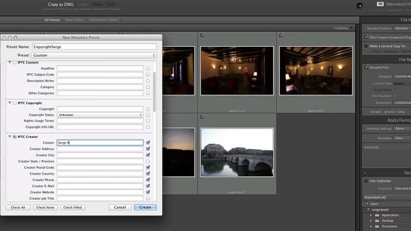Select the rightmost dim interior room thumbnail
Screen dimensions: 411x231
click(x=316, y=71)
